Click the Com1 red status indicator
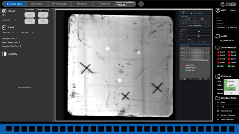 [218, 52]
